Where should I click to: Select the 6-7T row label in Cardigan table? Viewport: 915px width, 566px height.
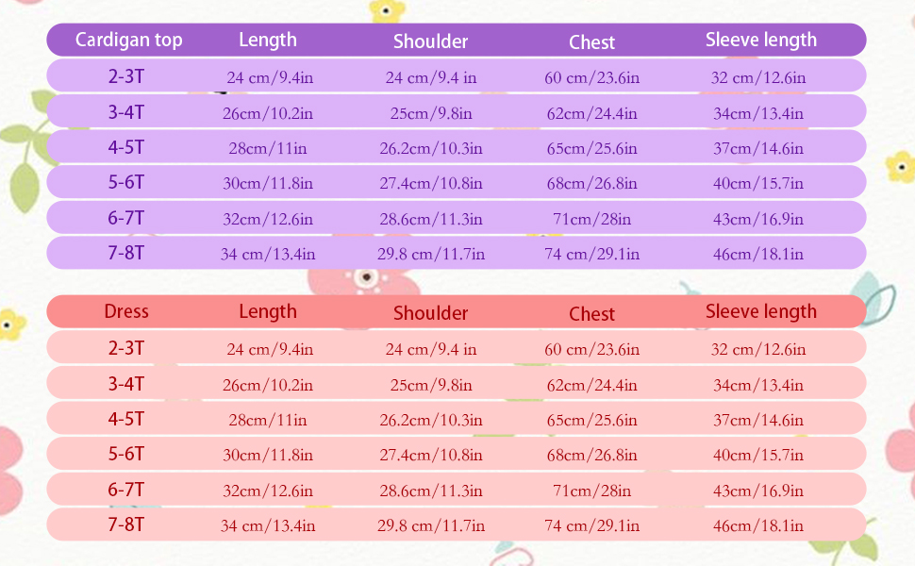click(x=126, y=218)
